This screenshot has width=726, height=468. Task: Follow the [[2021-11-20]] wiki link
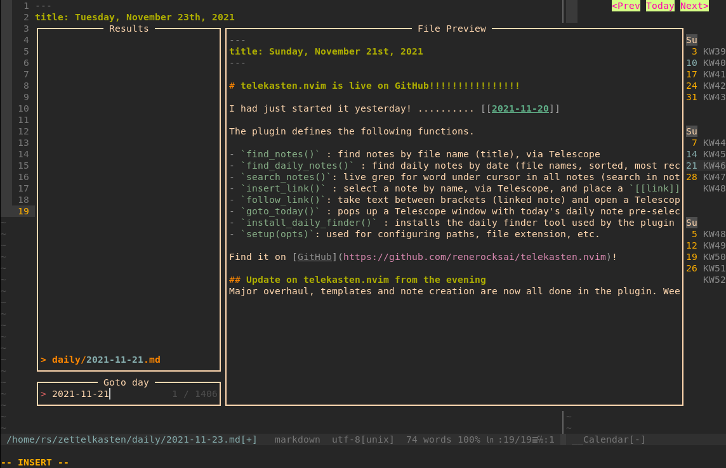(x=520, y=108)
